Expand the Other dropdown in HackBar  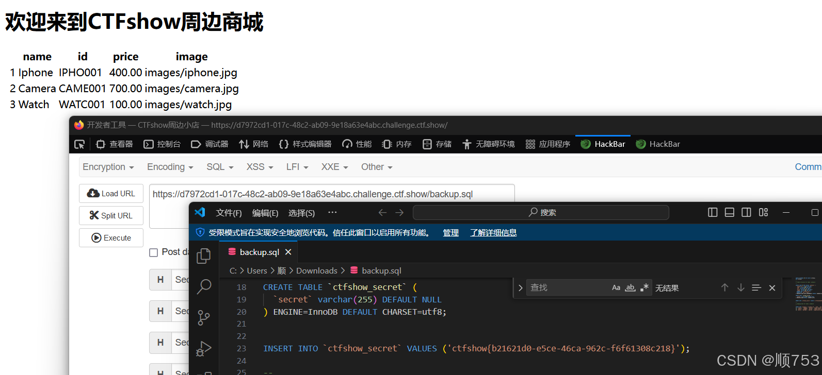coord(377,167)
